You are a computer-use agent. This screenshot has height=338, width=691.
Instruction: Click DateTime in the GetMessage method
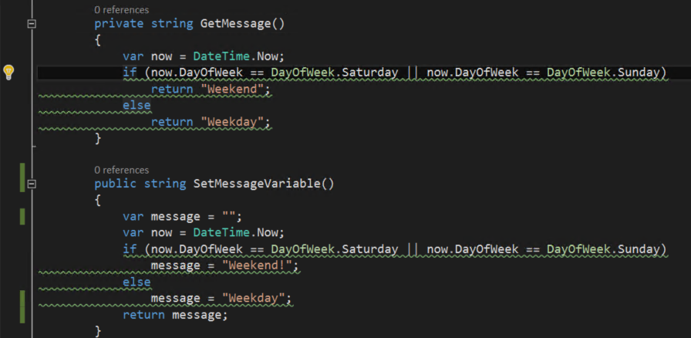click(x=220, y=56)
